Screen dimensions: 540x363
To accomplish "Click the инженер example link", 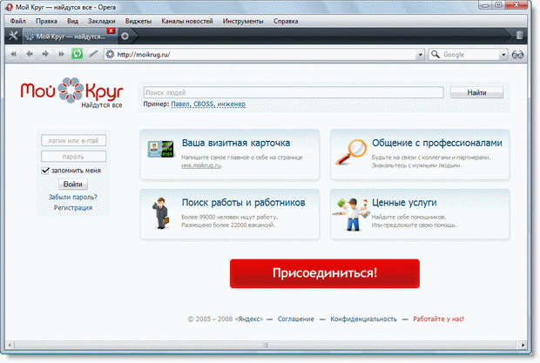I will 232,104.
